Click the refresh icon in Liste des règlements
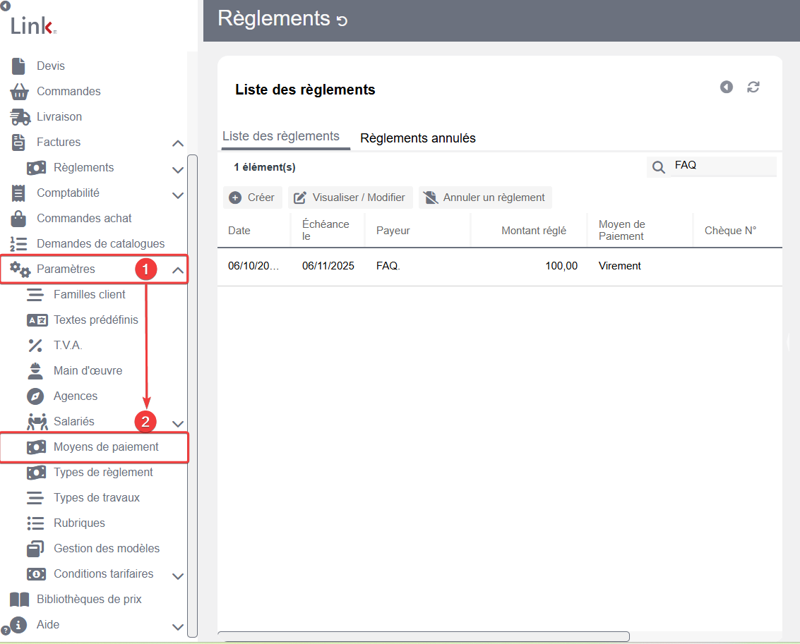 pyautogui.click(x=753, y=87)
